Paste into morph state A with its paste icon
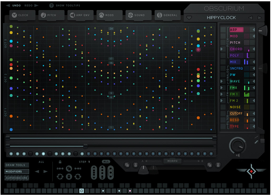Screen dimensions: 271x195 pos(135,165)
